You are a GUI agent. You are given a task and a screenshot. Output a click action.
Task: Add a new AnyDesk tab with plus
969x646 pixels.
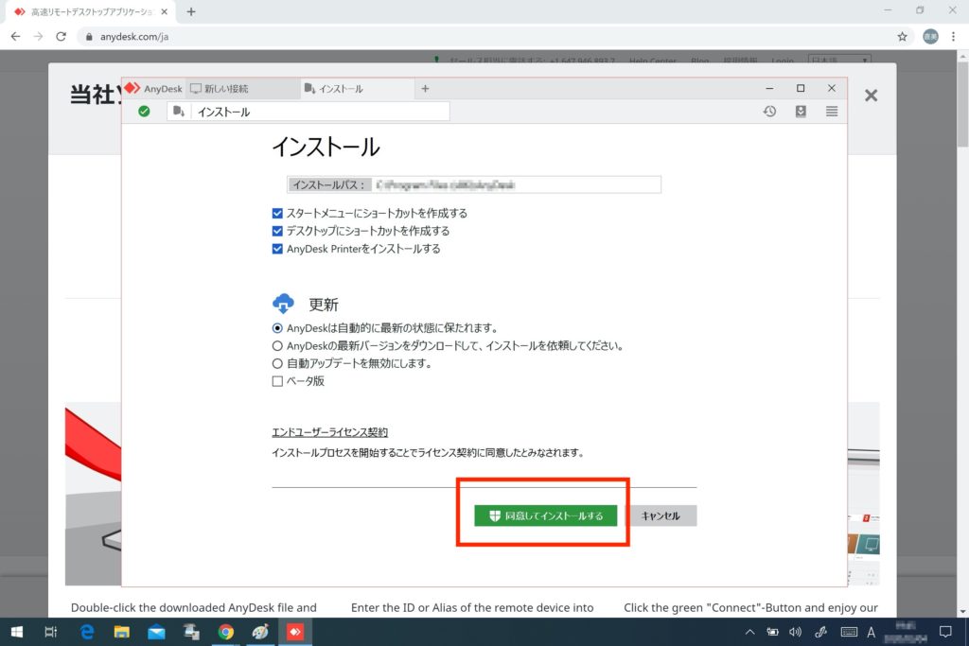click(425, 89)
